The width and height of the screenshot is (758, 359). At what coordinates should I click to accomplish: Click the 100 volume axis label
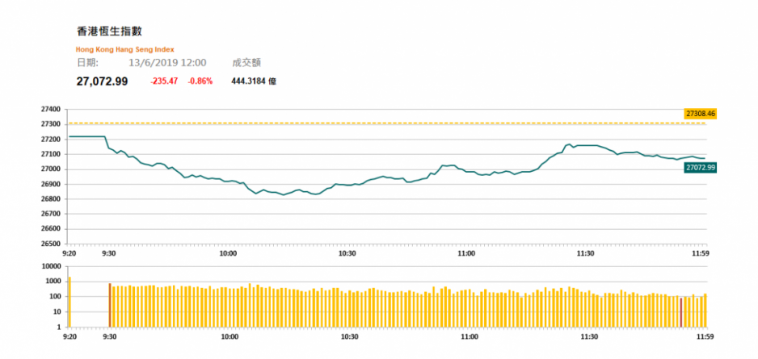57,297
